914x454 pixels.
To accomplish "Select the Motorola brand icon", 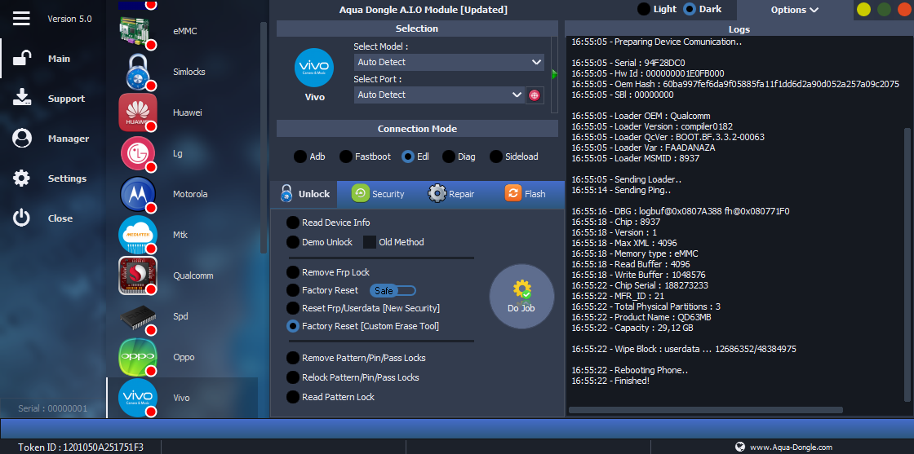I will (x=137, y=194).
